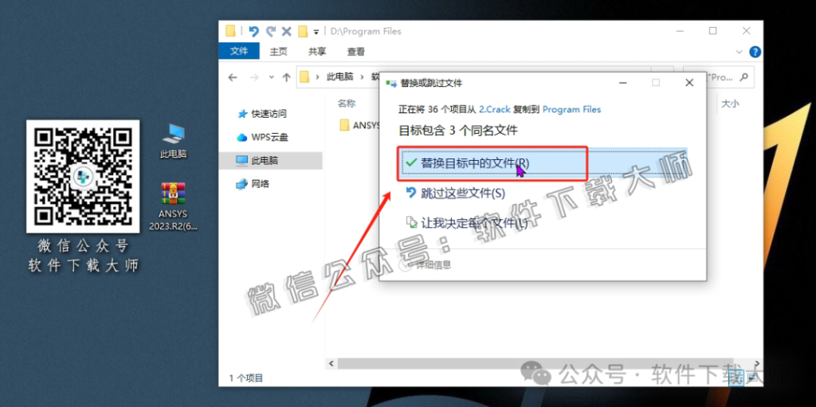816x407 pixels.
Task: Open Explorer help question mark icon
Action: point(755,52)
